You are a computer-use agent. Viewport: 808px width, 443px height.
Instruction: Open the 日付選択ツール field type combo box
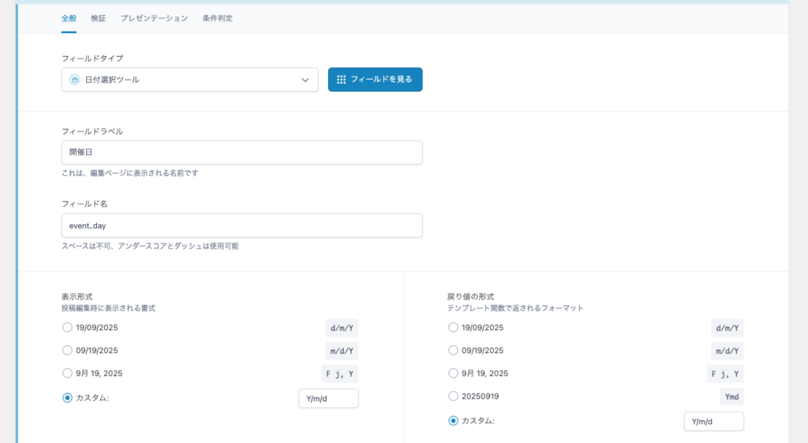[x=189, y=80]
